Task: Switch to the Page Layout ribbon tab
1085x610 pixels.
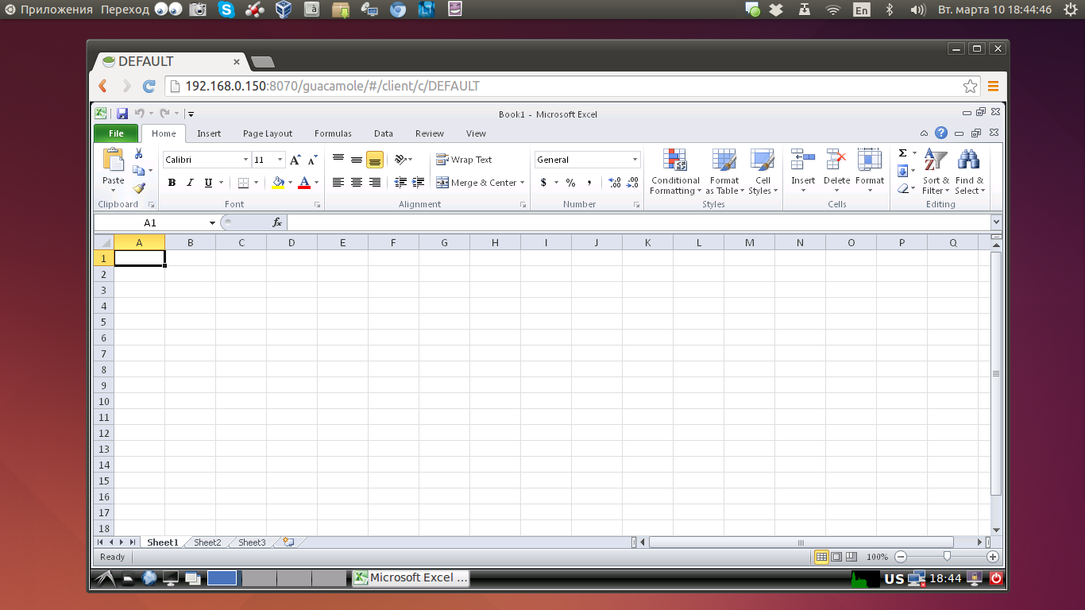Action: [268, 133]
